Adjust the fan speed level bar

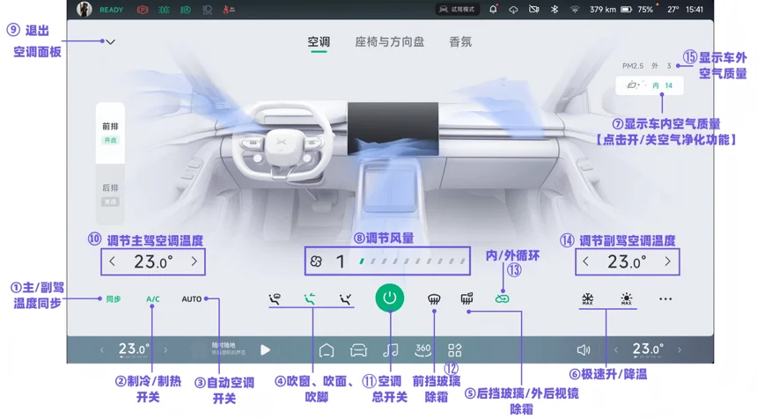pyautogui.click(x=412, y=261)
